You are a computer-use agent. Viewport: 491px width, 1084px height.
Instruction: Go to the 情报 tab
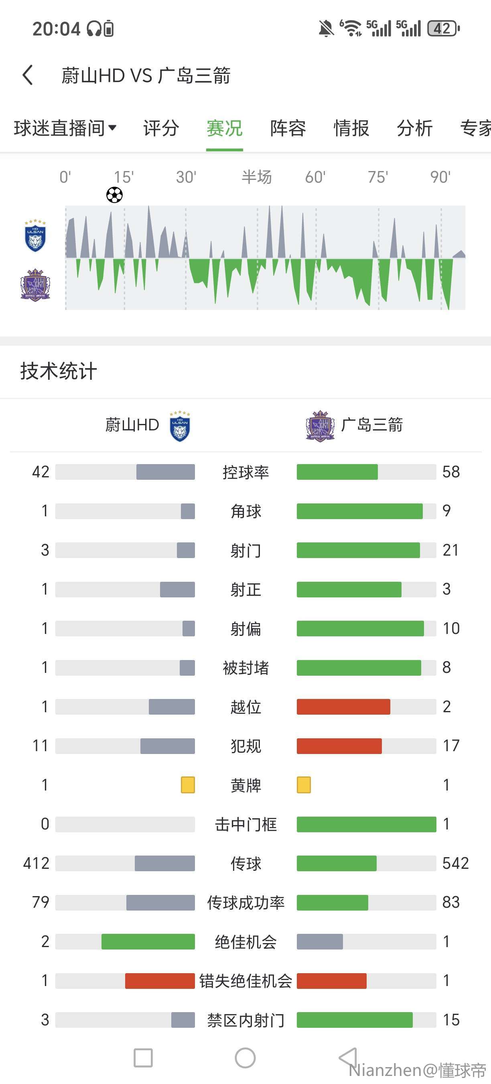(351, 128)
